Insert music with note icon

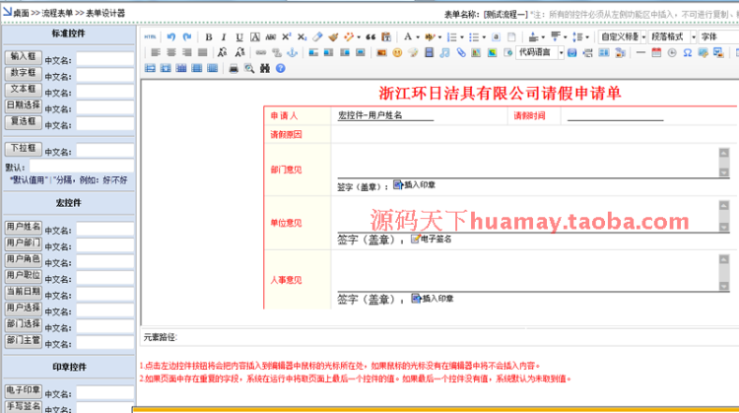pyautogui.click(x=444, y=52)
